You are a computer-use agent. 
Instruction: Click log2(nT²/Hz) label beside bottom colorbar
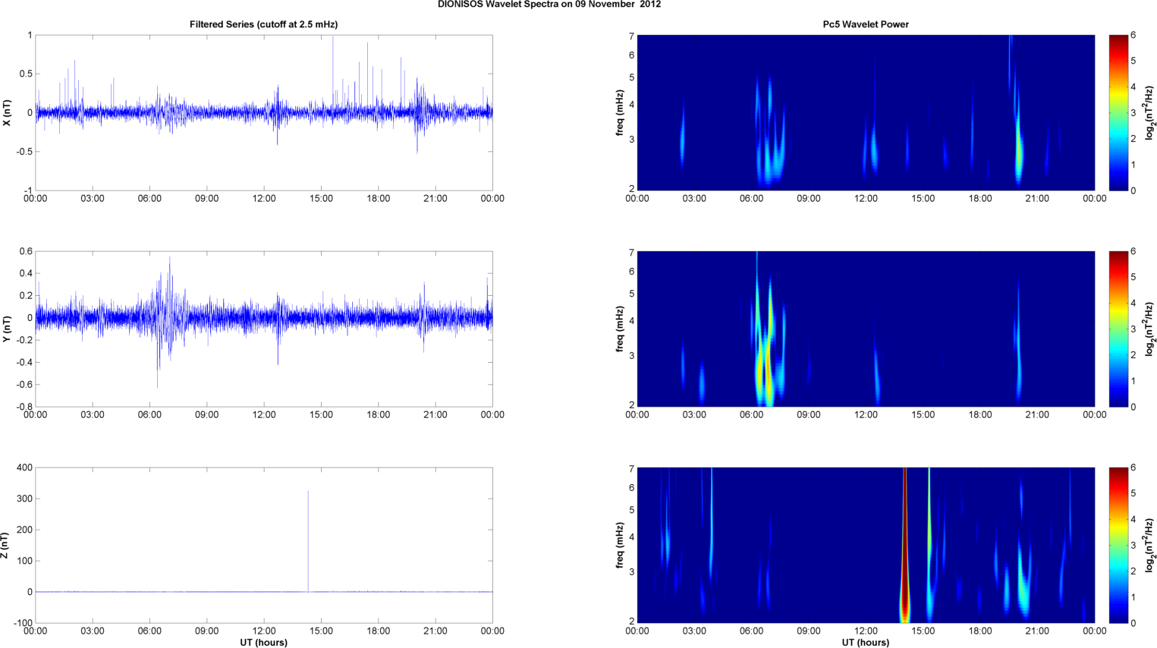tap(1149, 546)
